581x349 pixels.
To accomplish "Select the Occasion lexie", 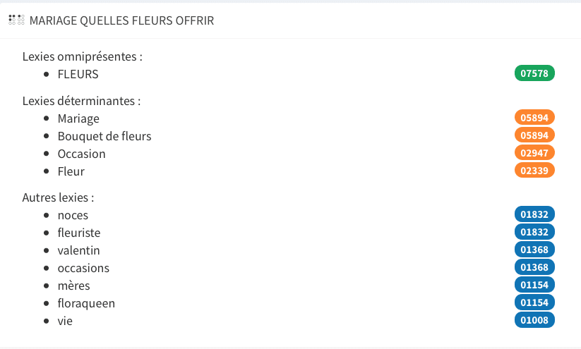I will 81,154.
